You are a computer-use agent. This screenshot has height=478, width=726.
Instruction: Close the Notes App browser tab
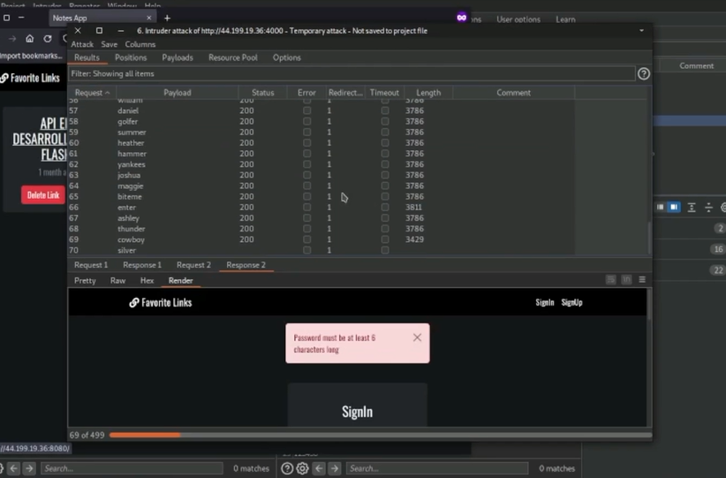pyautogui.click(x=148, y=18)
